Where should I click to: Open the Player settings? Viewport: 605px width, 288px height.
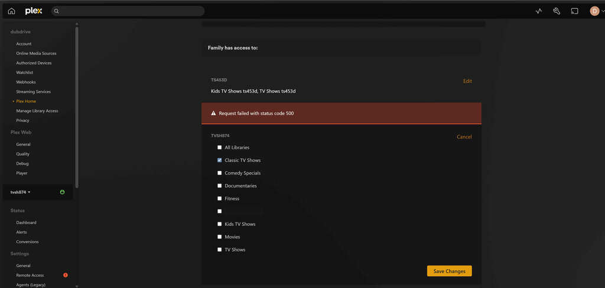click(x=22, y=173)
